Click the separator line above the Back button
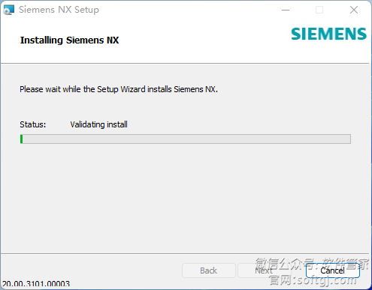This screenshot has width=372, height=290. pos(185,254)
